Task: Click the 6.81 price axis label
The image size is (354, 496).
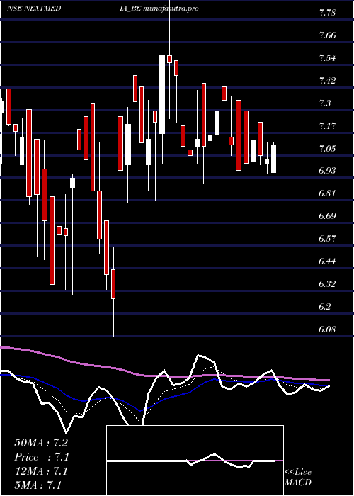Action: [327, 193]
